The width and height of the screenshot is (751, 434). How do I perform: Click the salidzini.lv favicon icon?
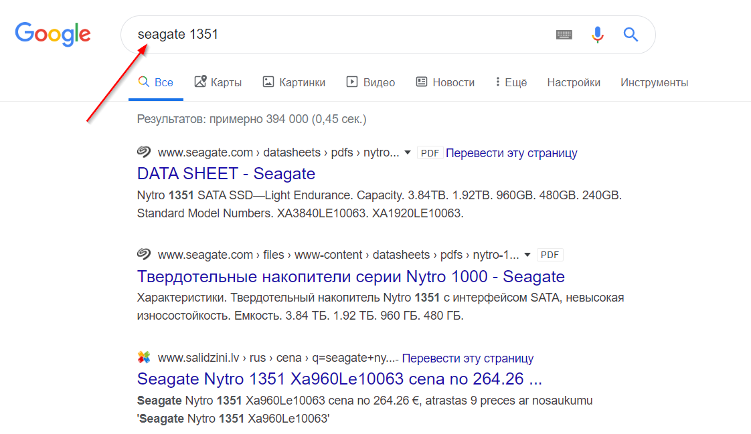click(x=144, y=358)
